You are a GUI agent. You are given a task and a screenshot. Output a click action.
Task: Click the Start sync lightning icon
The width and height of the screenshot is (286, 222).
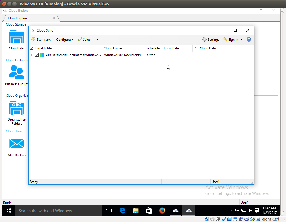point(33,39)
